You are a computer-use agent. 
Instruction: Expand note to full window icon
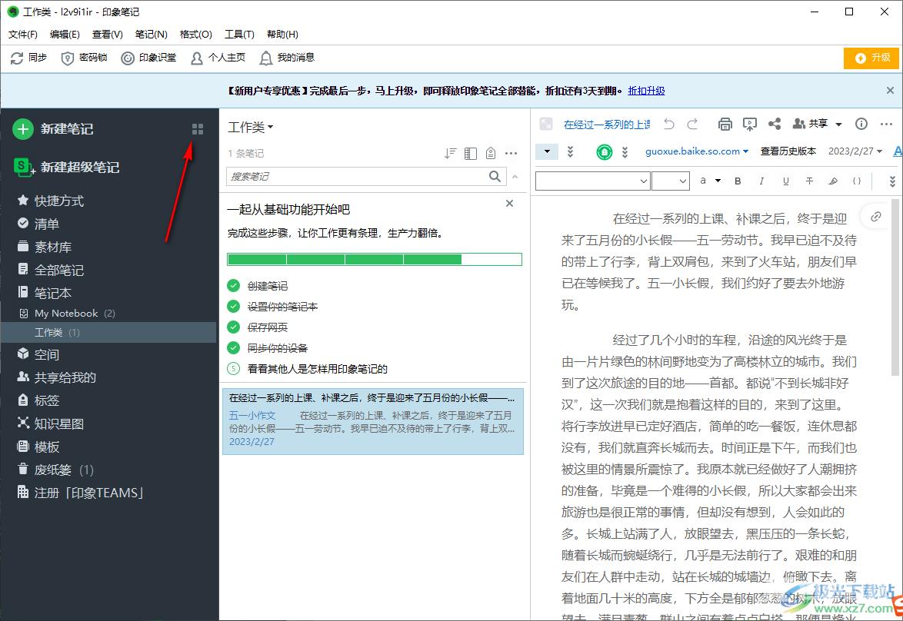(546, 124)
